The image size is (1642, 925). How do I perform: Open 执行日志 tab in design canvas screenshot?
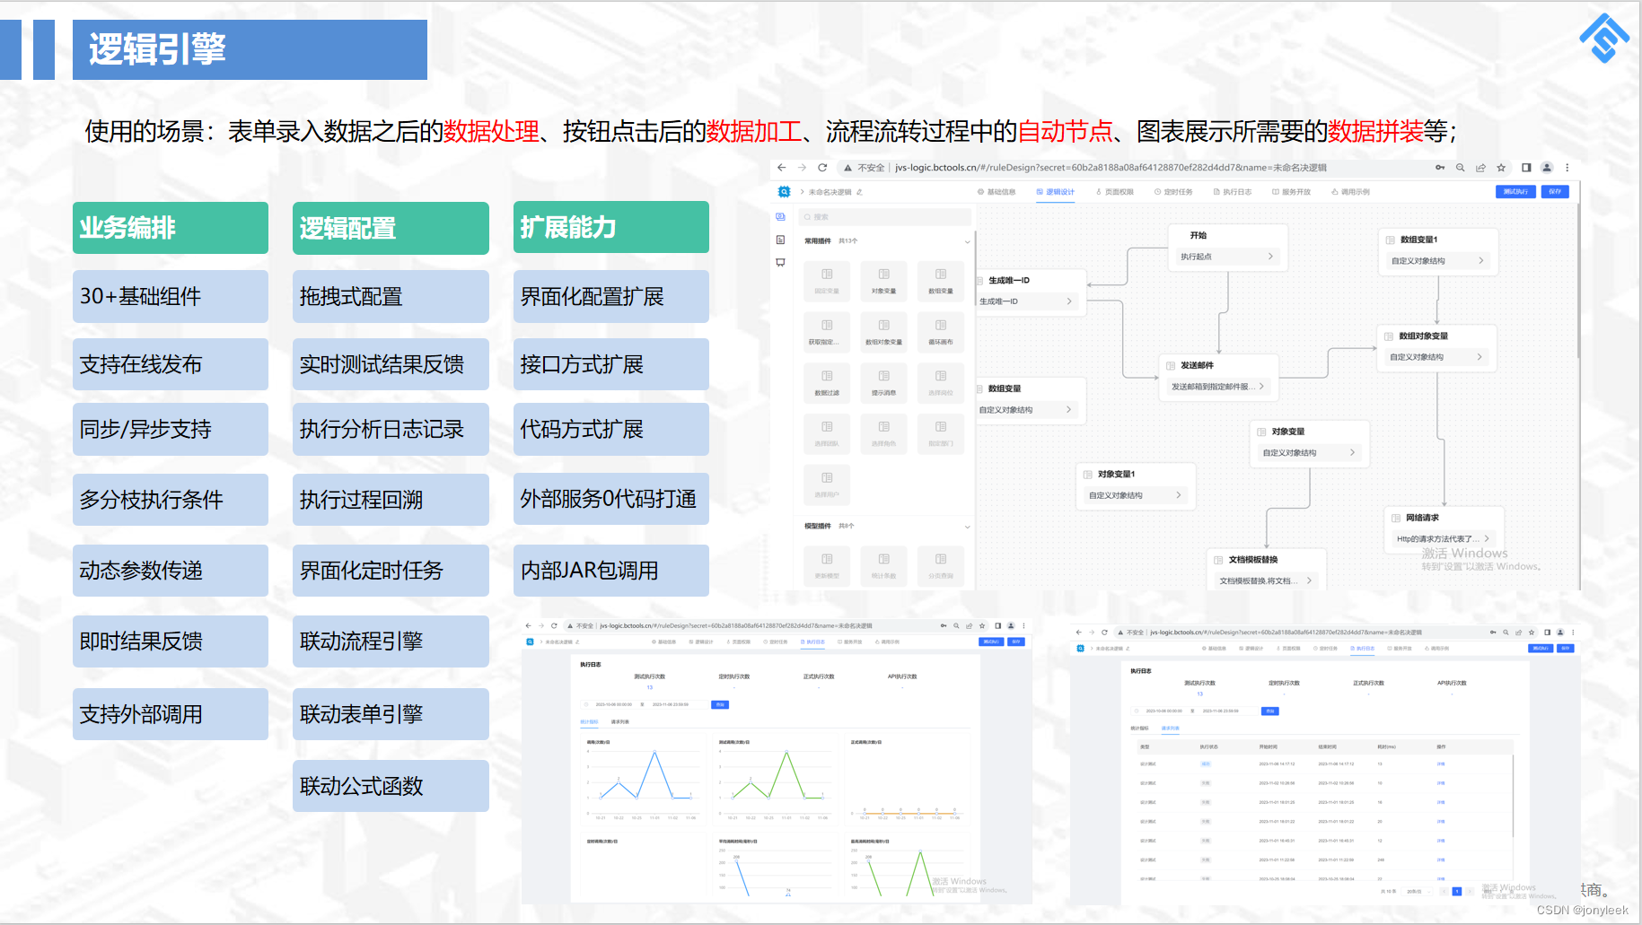point(1232,192)
